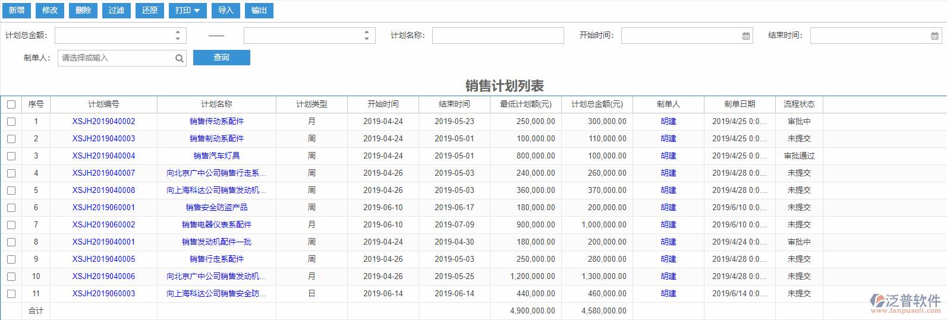Click the 审批通过 status cell
This screenshot has width=947, height=320.
pos(800,156)
